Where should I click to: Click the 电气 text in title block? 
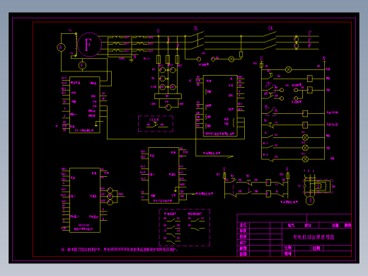tap(291, 225)
